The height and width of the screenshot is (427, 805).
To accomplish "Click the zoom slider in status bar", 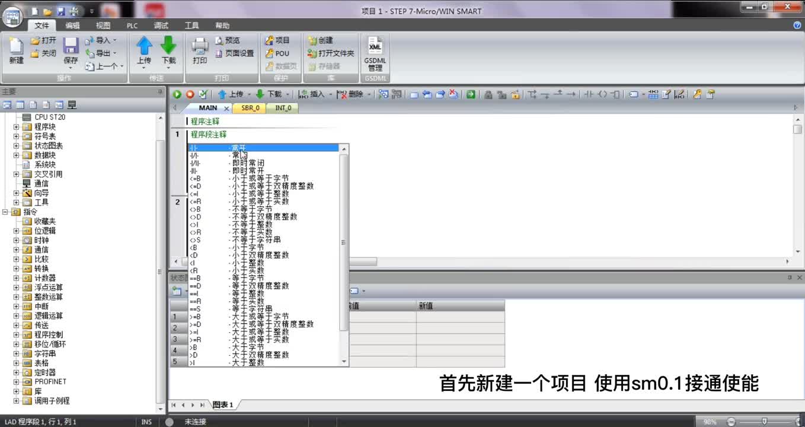I will (x=765, y=422).
